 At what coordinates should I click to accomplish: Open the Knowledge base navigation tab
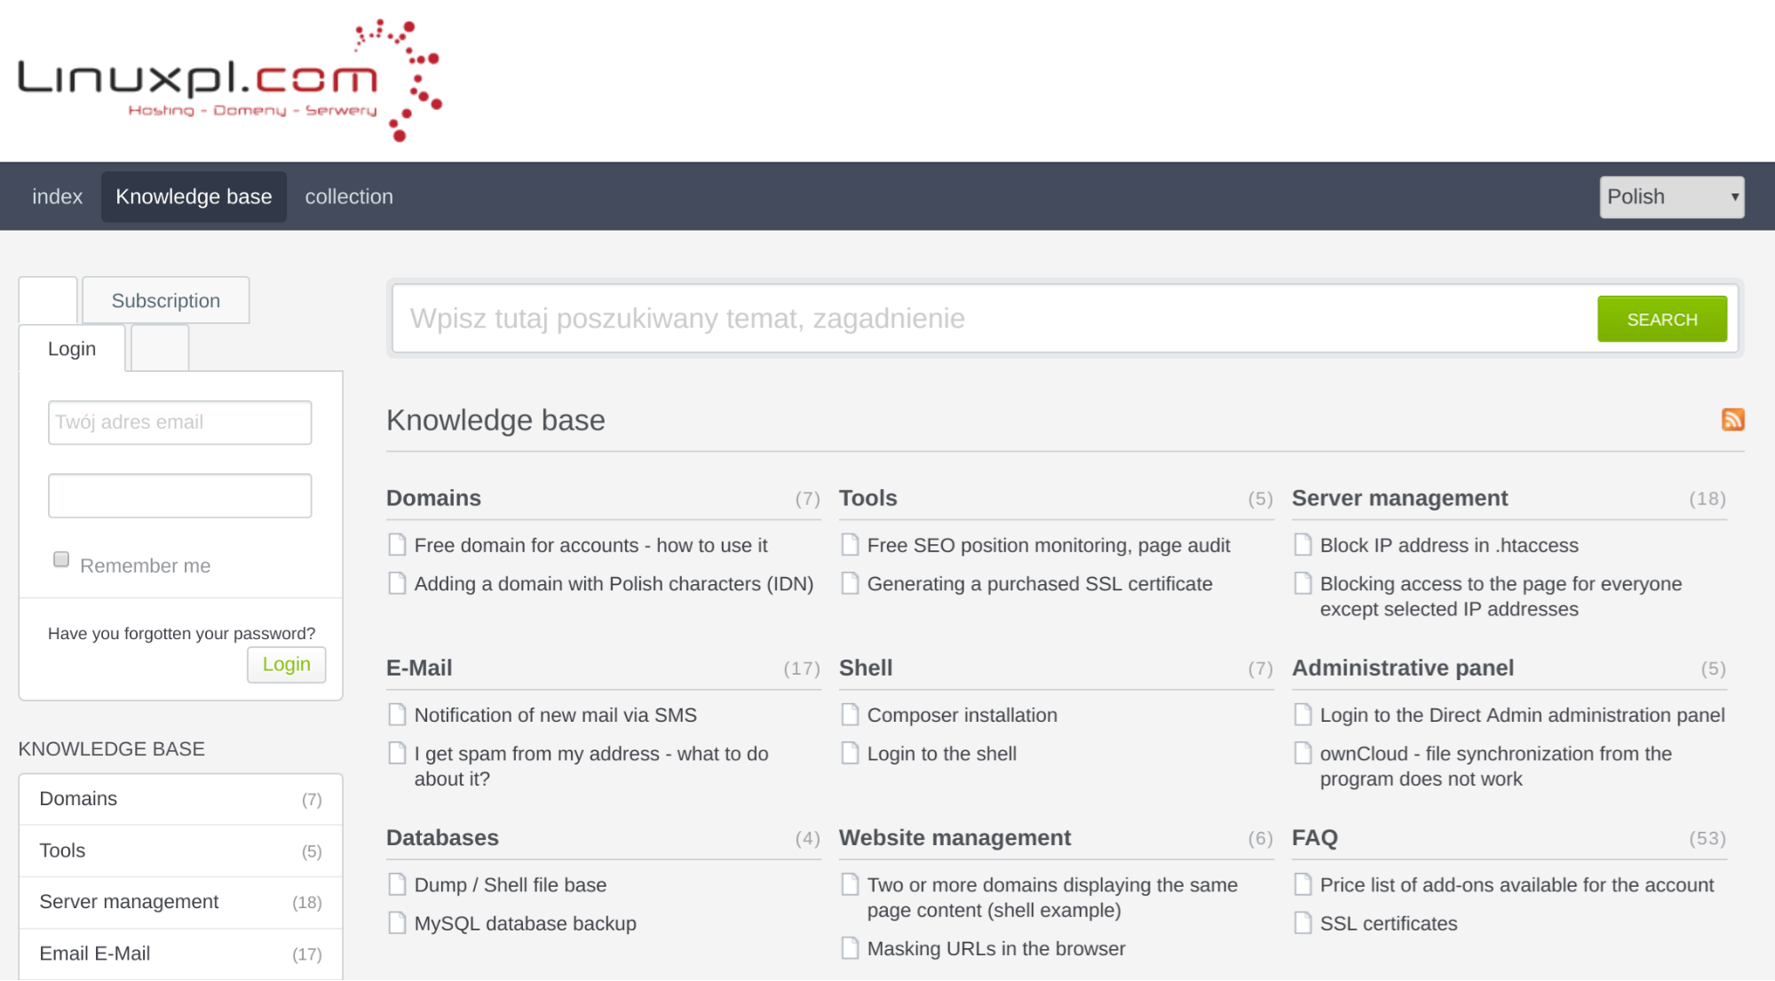pyautogui.click(x=194, y=195)
